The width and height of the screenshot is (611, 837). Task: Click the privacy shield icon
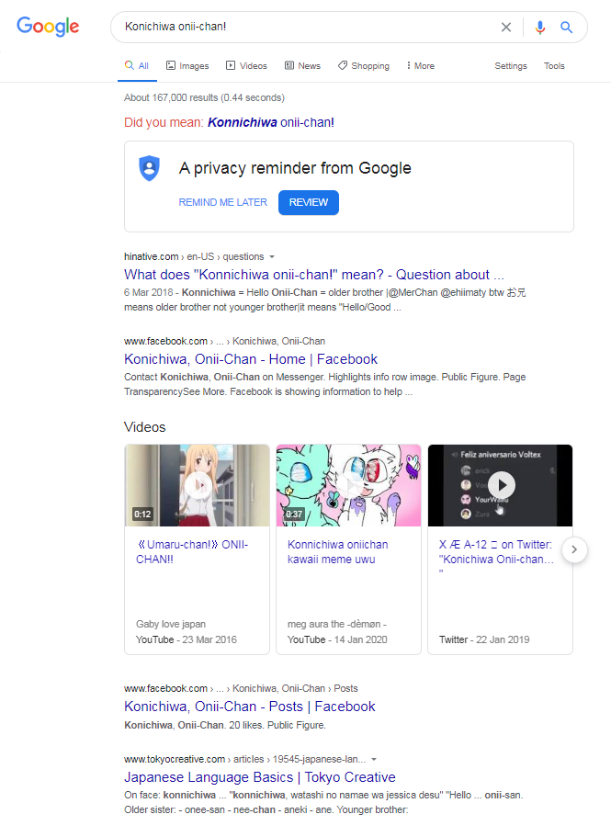(x=150, y=168)
